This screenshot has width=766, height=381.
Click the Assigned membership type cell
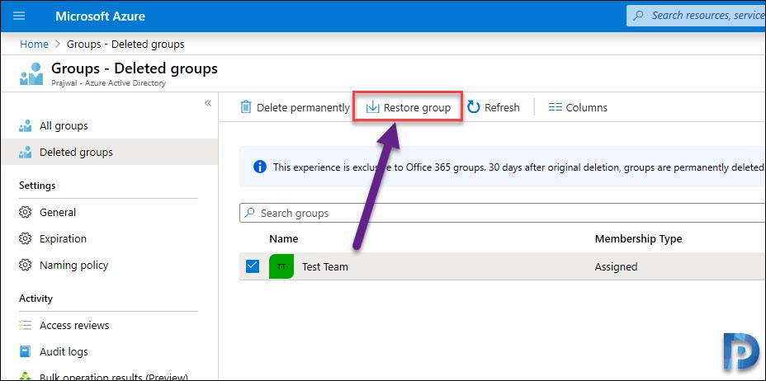[x=616, y=267]
